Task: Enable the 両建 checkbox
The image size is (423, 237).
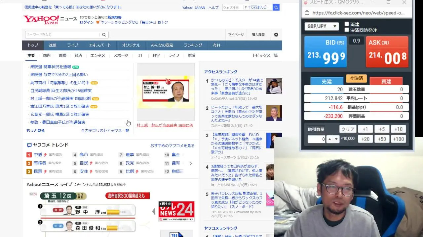Action: point(347,24)
